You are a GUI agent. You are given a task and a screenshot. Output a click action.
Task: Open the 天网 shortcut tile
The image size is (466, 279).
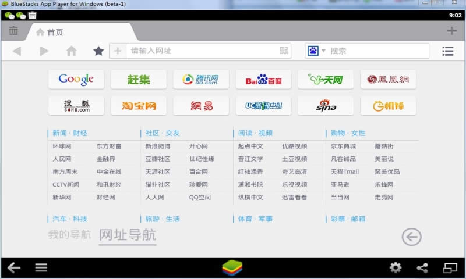[x=326, y=79]
